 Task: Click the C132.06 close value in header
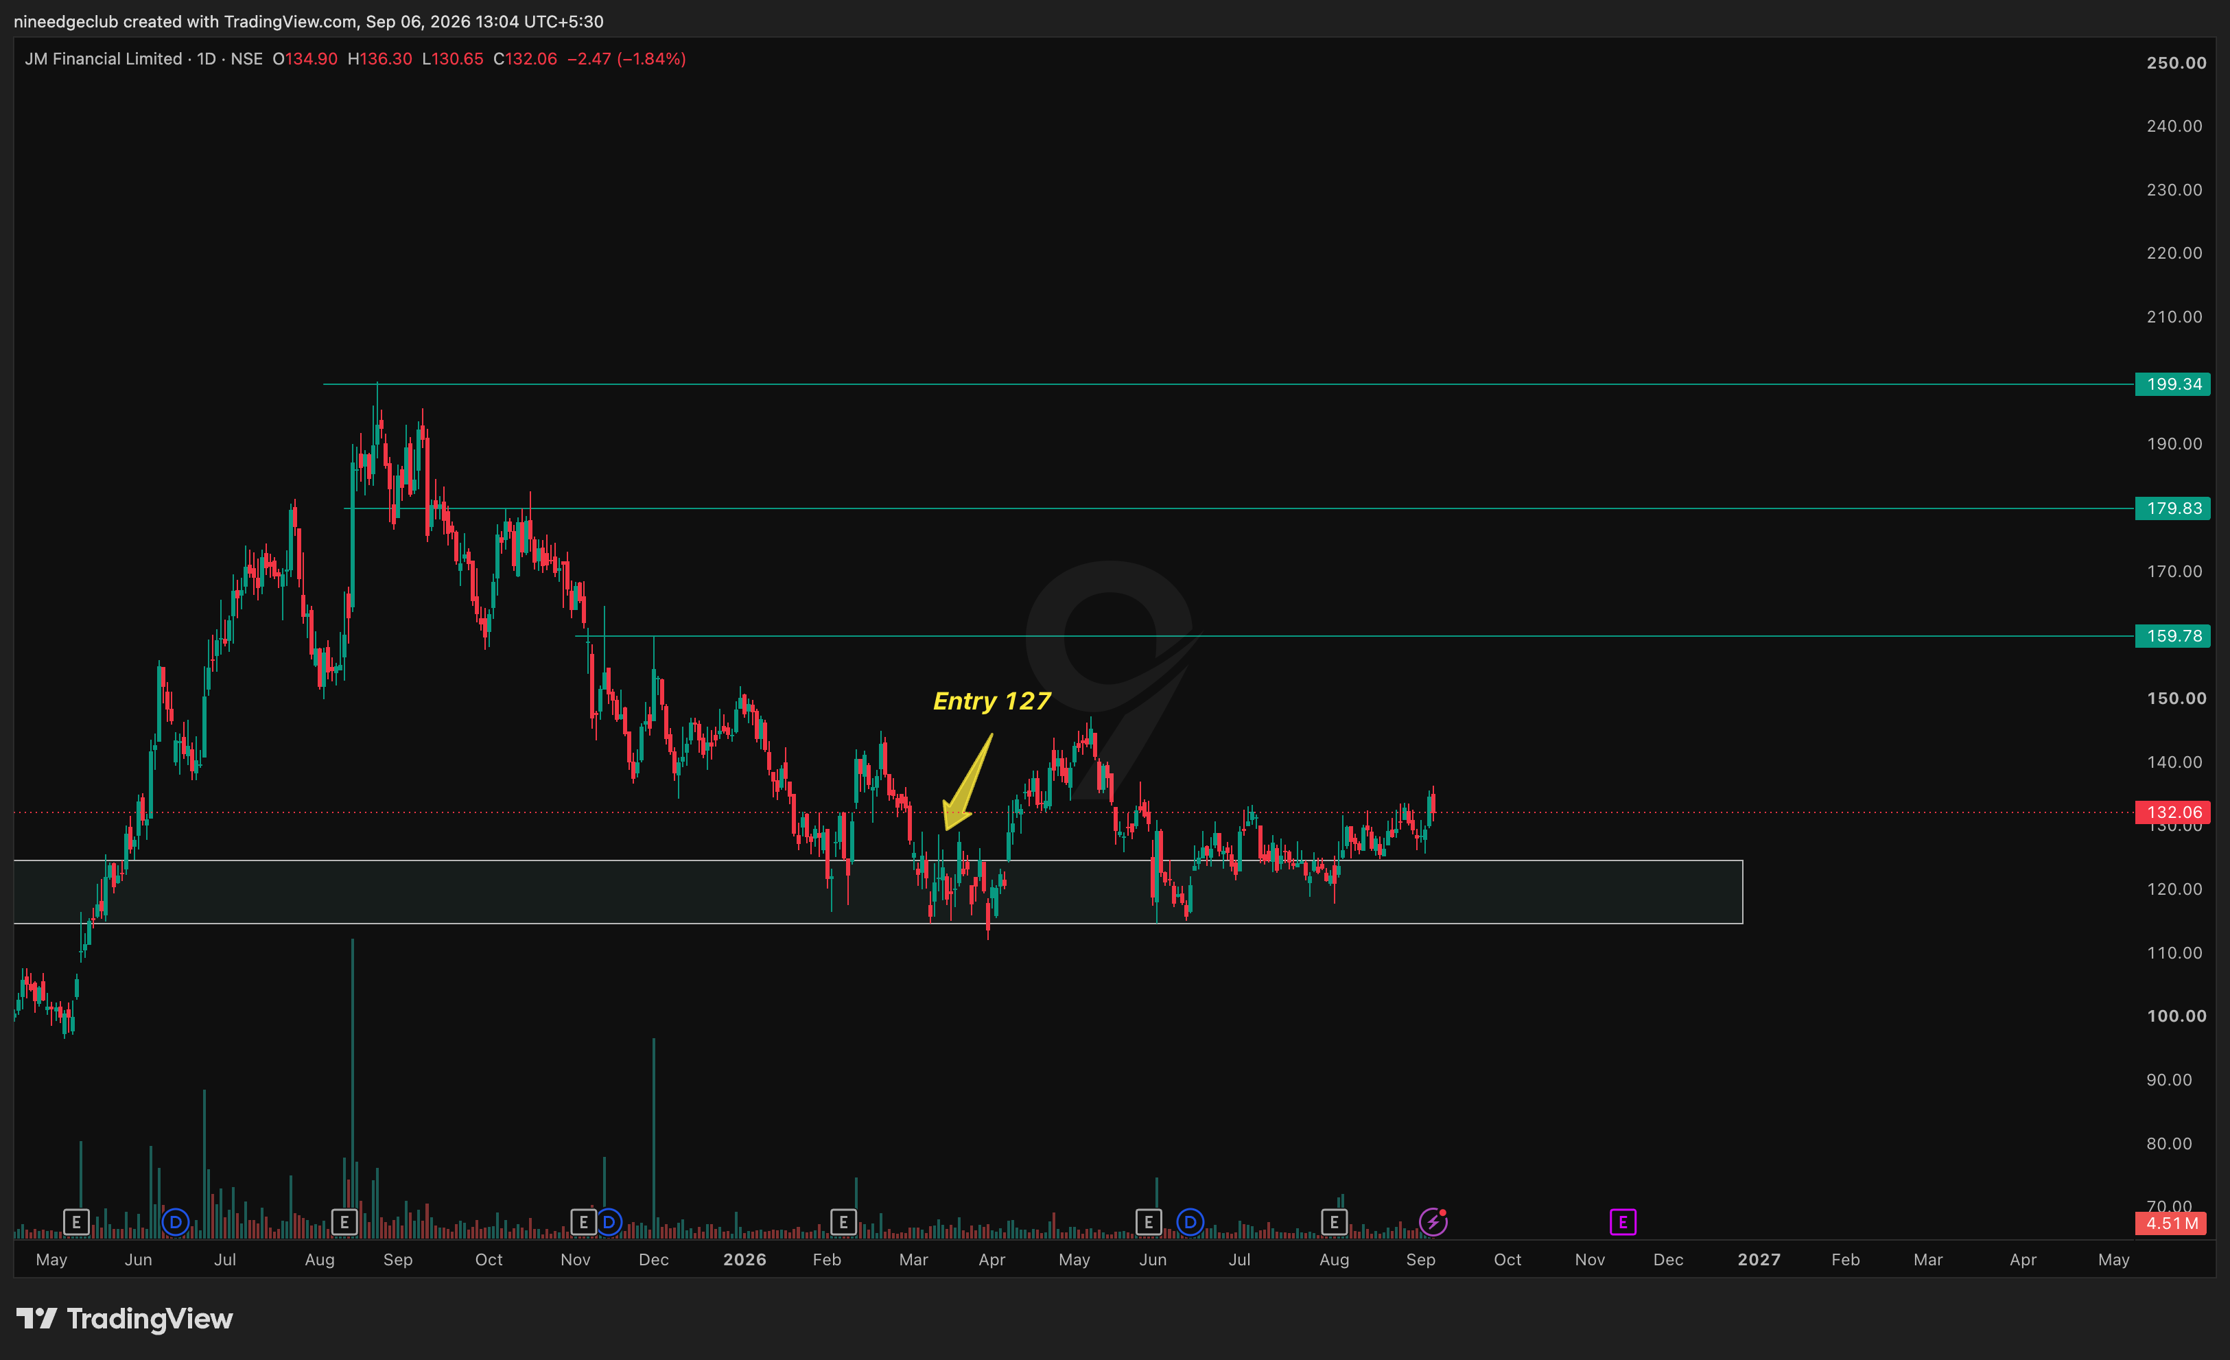tap(525, 59)
